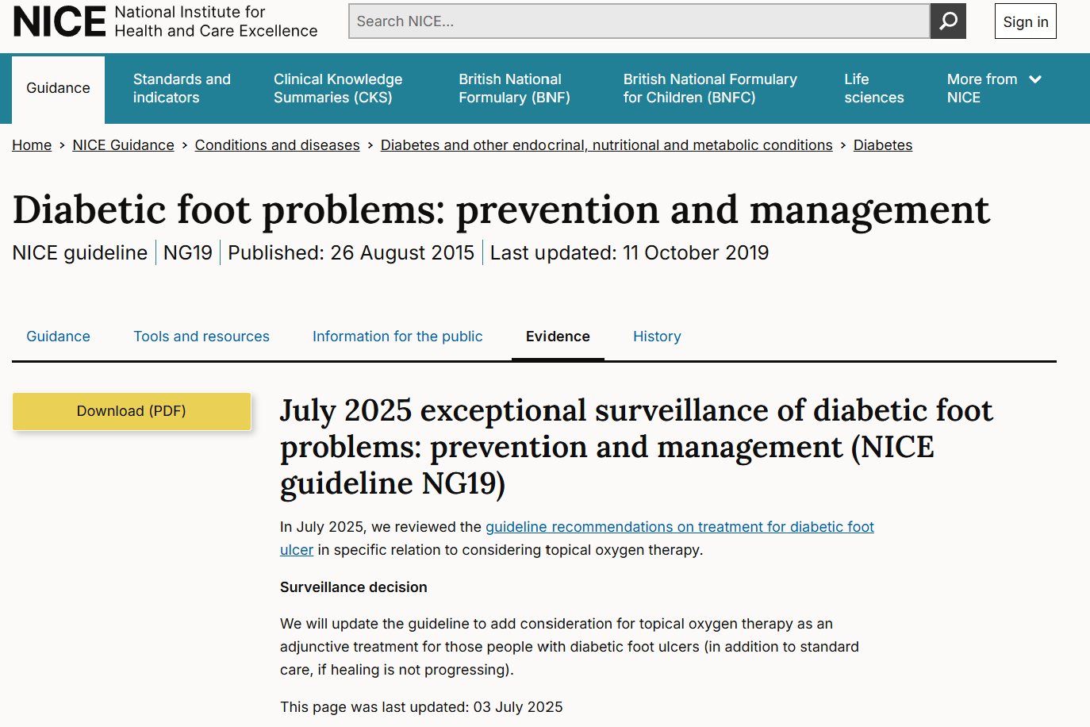Select the Diabetes breadcrumb link
Image resolution: width=1090 pixels, height=727 pixels.
pyautogui.click(x=882, y=145)
